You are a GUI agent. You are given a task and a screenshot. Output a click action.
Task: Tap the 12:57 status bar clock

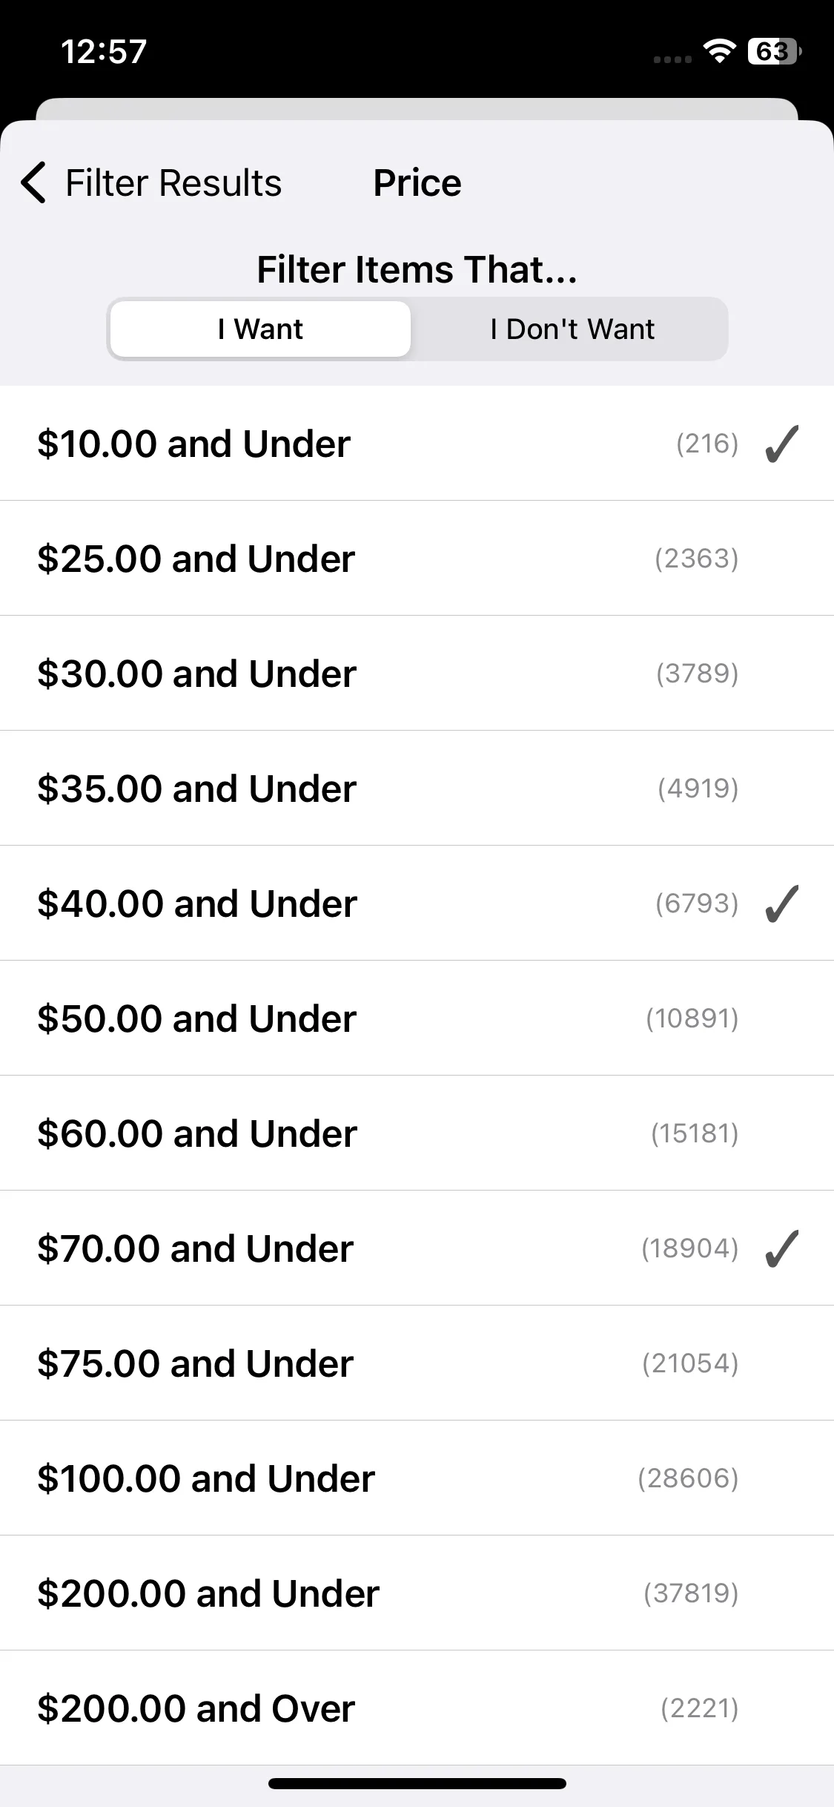(104, 52)
